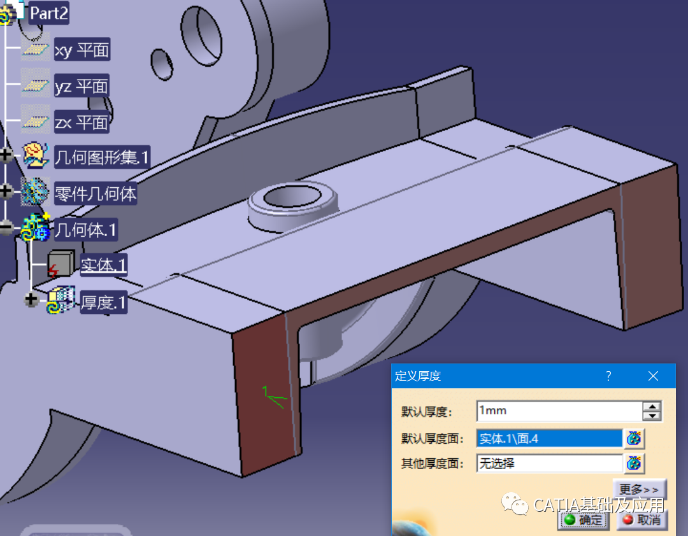
Task: Expand the 零件几何体 tree node
Action: 6,192
